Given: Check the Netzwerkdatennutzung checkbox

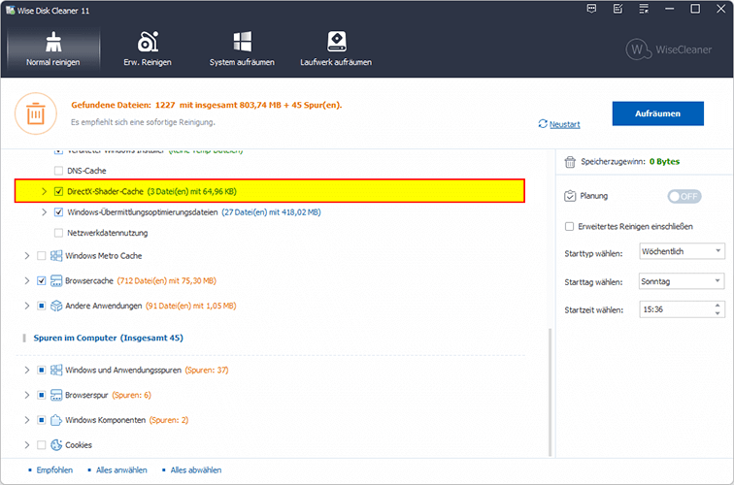Looking at the screenshot, I should tap(58, 233).
